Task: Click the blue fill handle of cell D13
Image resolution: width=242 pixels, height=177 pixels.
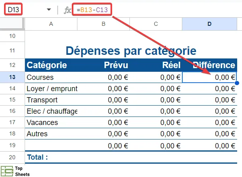Action: click(x=237, y=83)
